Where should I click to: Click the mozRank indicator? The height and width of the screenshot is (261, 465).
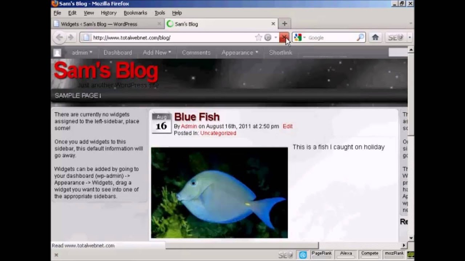[x=394, y=255]
